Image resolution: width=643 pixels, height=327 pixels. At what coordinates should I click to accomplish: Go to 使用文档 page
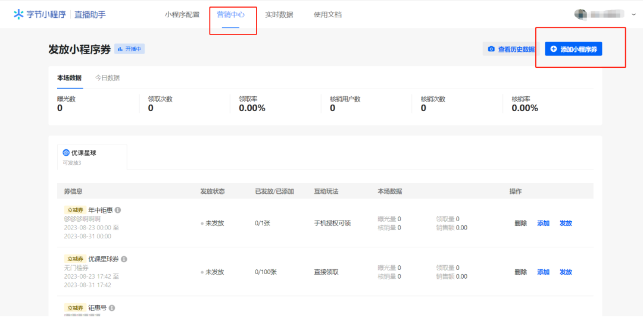tap(327, 15)
